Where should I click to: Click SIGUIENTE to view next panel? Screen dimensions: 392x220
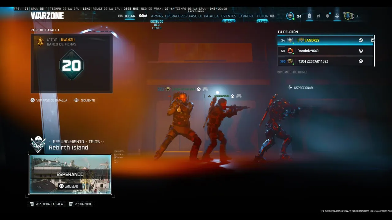pos(88,100)
